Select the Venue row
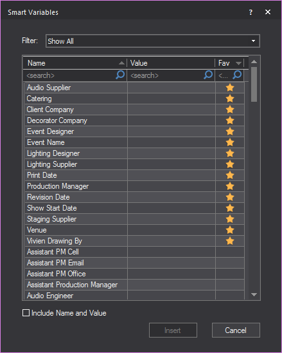This screenshot has width=282, height=353. tap(134, 230)
